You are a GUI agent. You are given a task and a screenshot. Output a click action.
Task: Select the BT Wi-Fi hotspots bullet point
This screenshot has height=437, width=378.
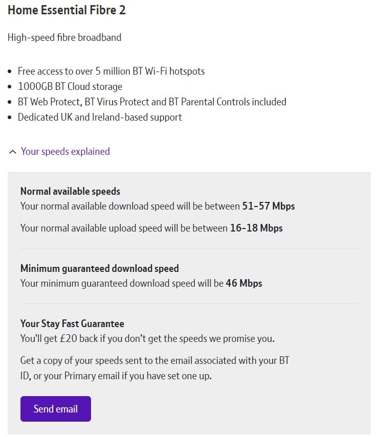tap(111, 71)
